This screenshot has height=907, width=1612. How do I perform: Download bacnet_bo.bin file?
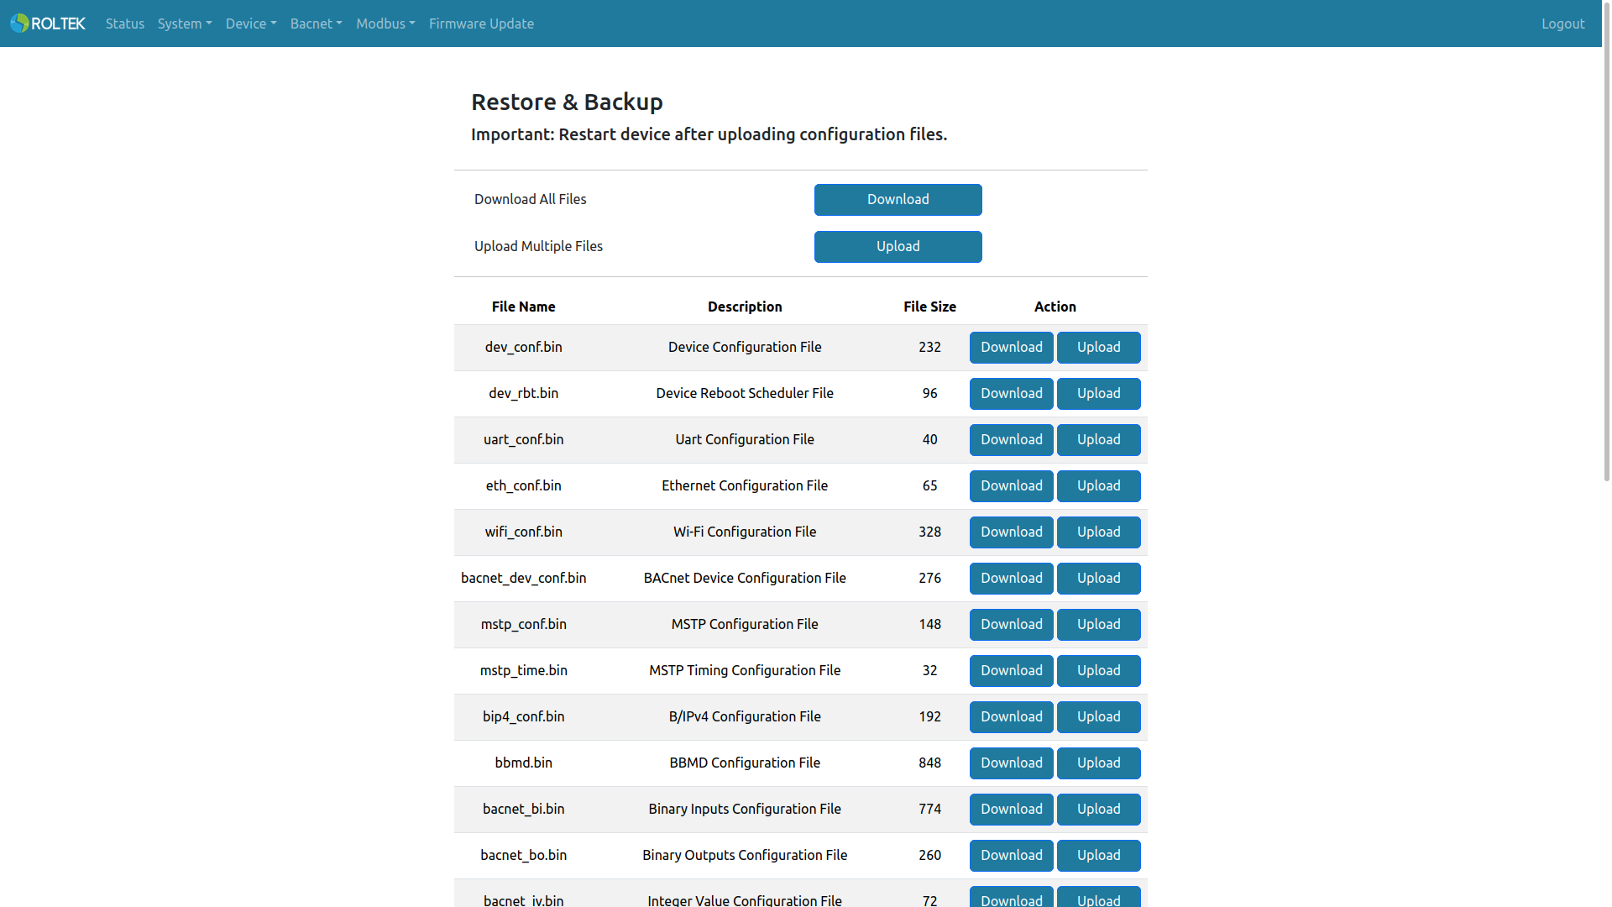(x=1011, y=856)
